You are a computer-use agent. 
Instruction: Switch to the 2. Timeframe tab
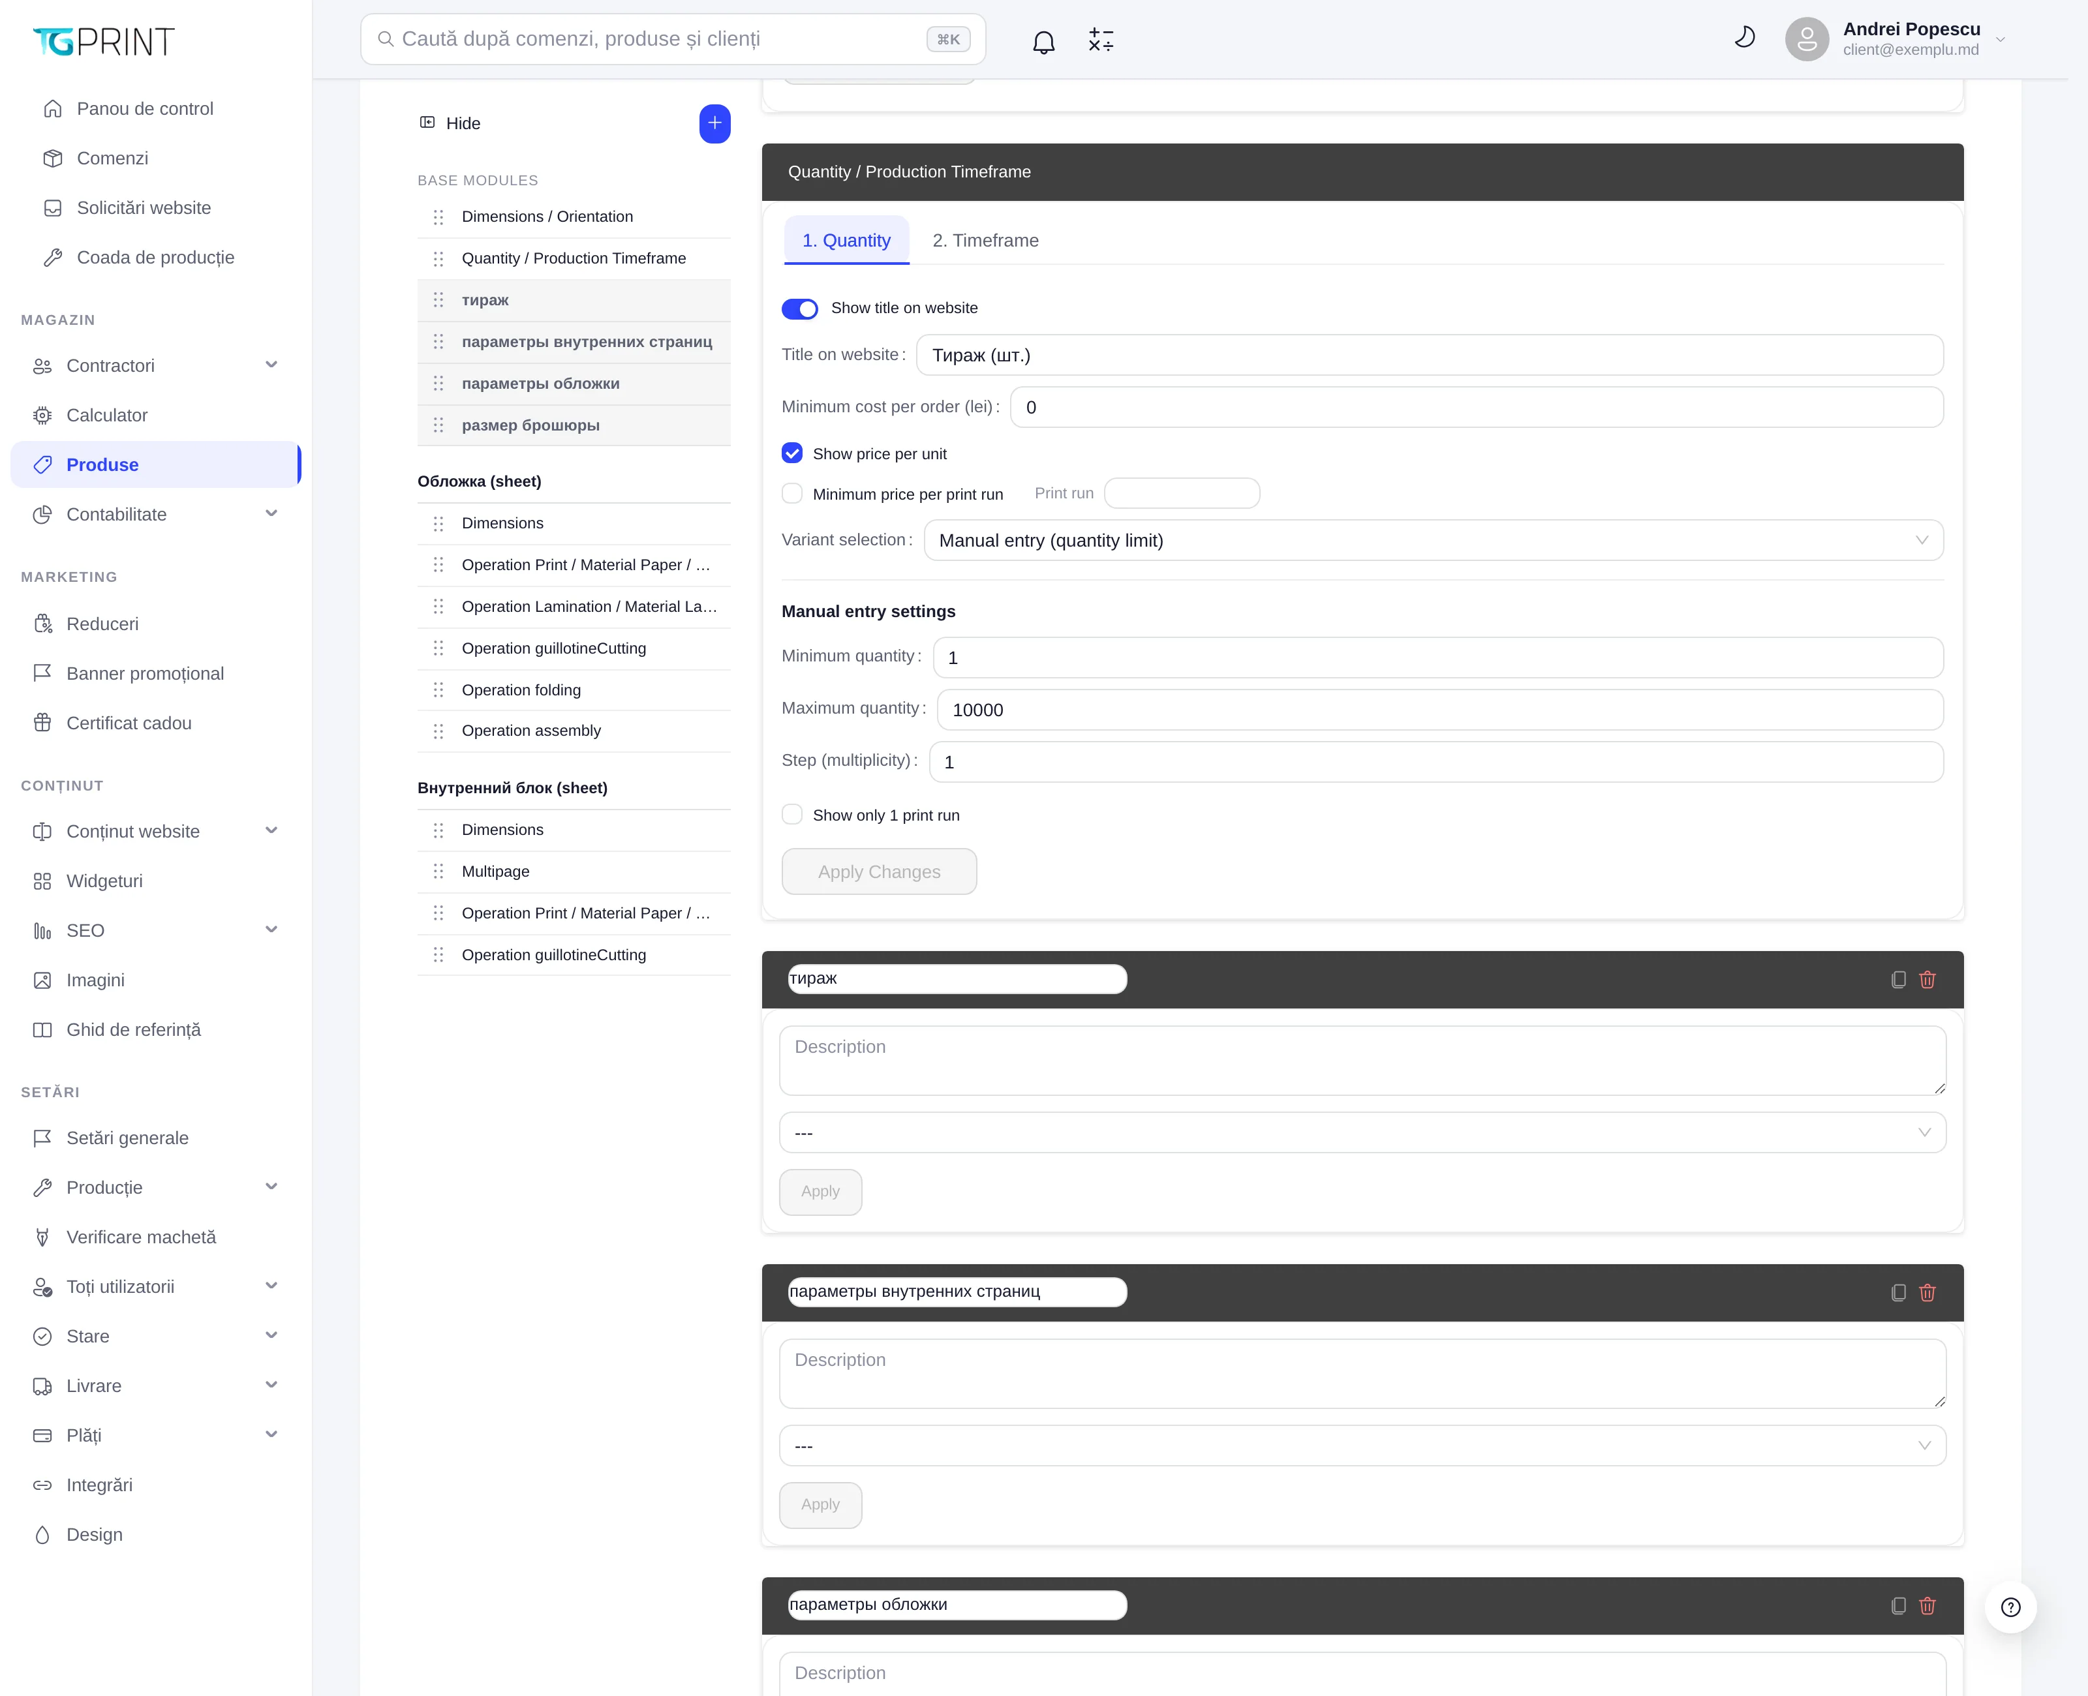pos(985,240)
